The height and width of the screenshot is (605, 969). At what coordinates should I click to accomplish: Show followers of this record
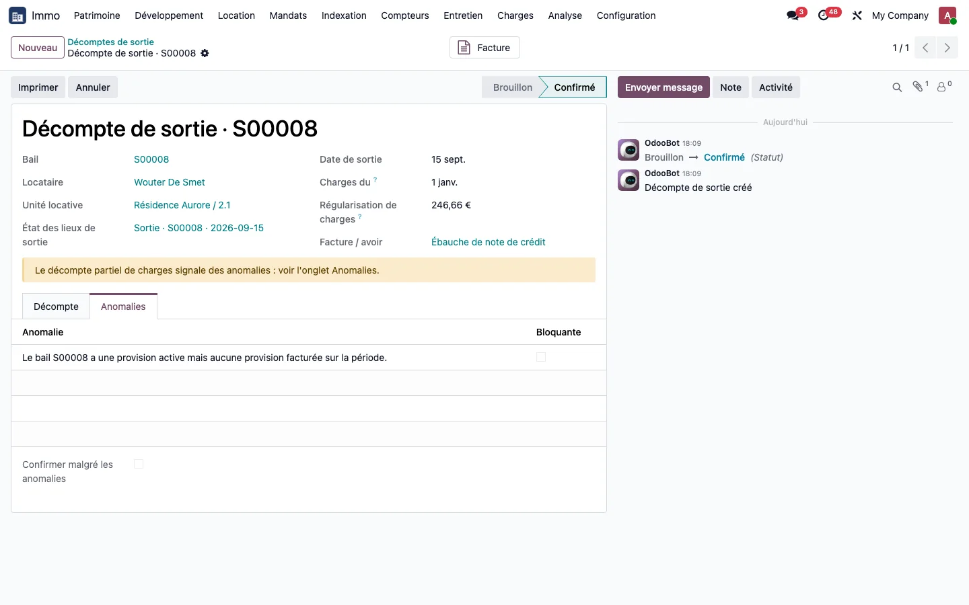pos(944,87)
